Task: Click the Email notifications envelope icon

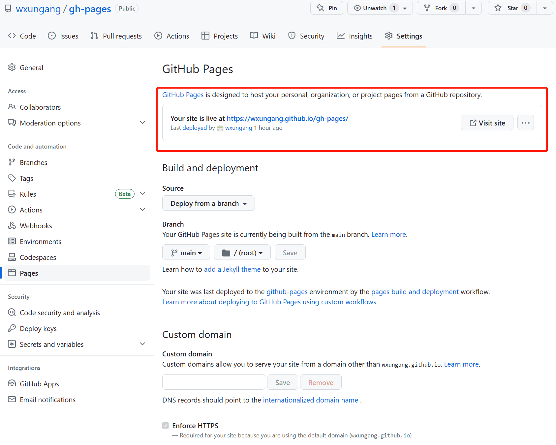Action: [12, 399]
